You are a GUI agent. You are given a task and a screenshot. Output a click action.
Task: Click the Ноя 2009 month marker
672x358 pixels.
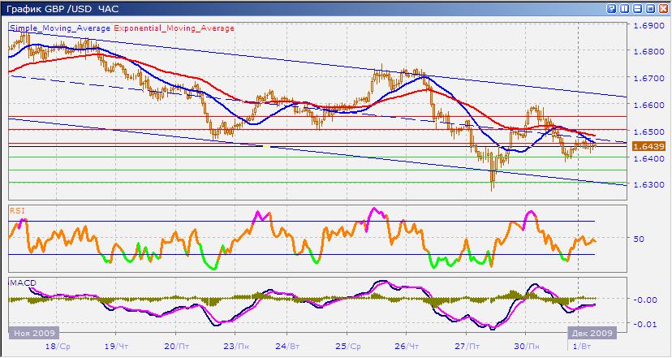29,332
